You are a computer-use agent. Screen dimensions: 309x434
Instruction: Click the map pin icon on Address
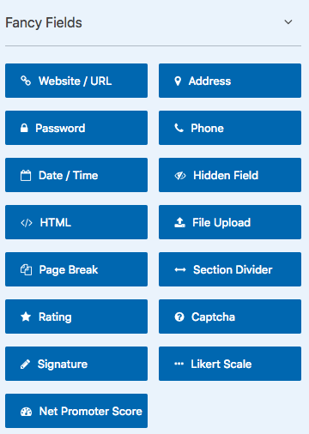click(178, 81)
